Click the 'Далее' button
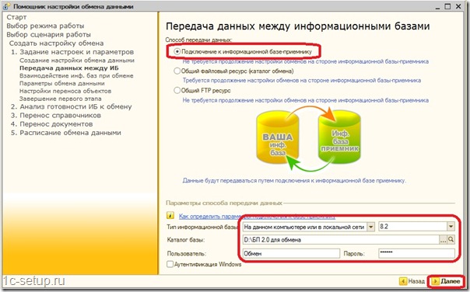Image resolution: width=470 pixels, height=292 pixels. [x=447, y=281]
